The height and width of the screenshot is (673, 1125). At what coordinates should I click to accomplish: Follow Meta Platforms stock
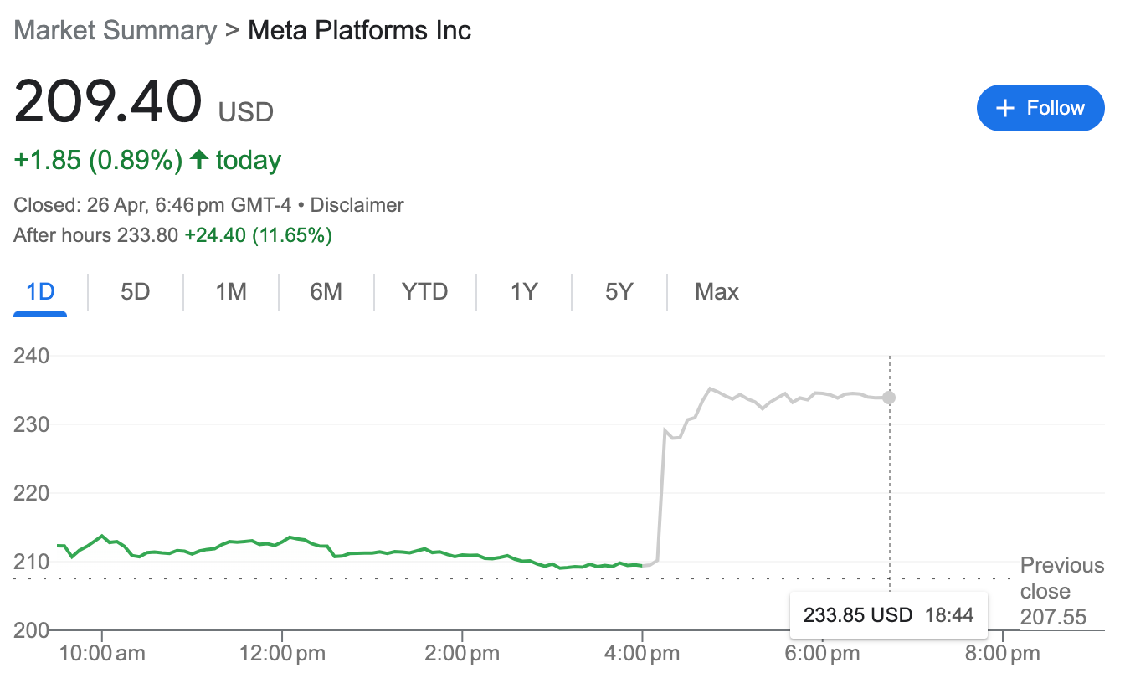[x=1040, y=108]
